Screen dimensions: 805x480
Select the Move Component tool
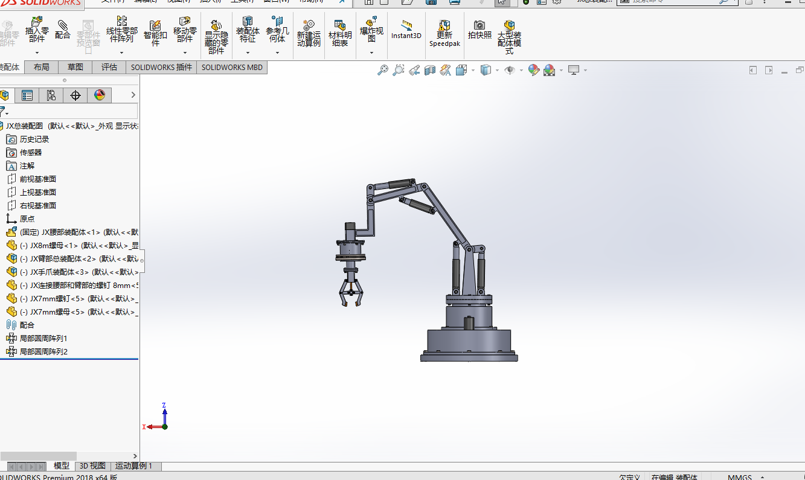(185, 30)
